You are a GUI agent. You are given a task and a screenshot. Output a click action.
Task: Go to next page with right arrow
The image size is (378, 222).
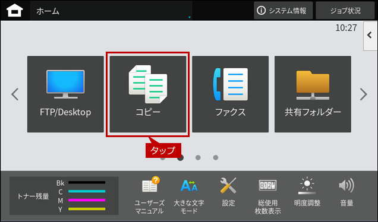pos(364,94)
